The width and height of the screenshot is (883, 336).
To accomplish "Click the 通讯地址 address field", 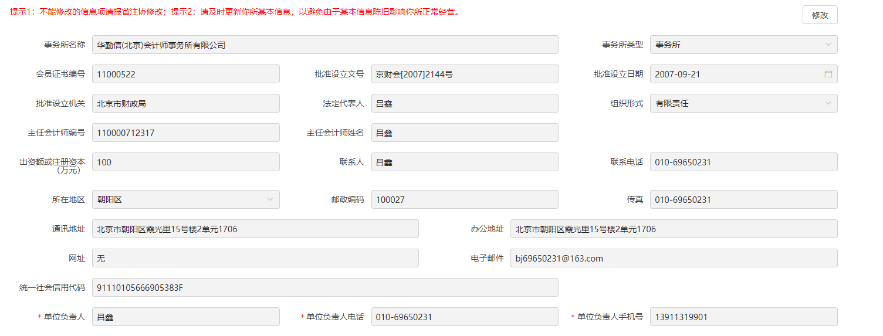I will [255, 229].
